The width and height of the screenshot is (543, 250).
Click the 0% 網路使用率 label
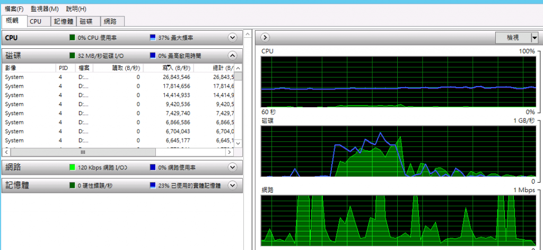[x=177, y=168]
